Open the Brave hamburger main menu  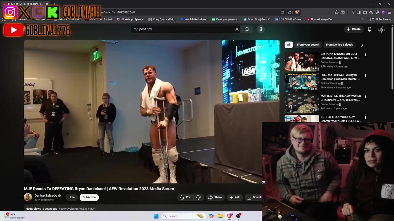pos(389,12)
